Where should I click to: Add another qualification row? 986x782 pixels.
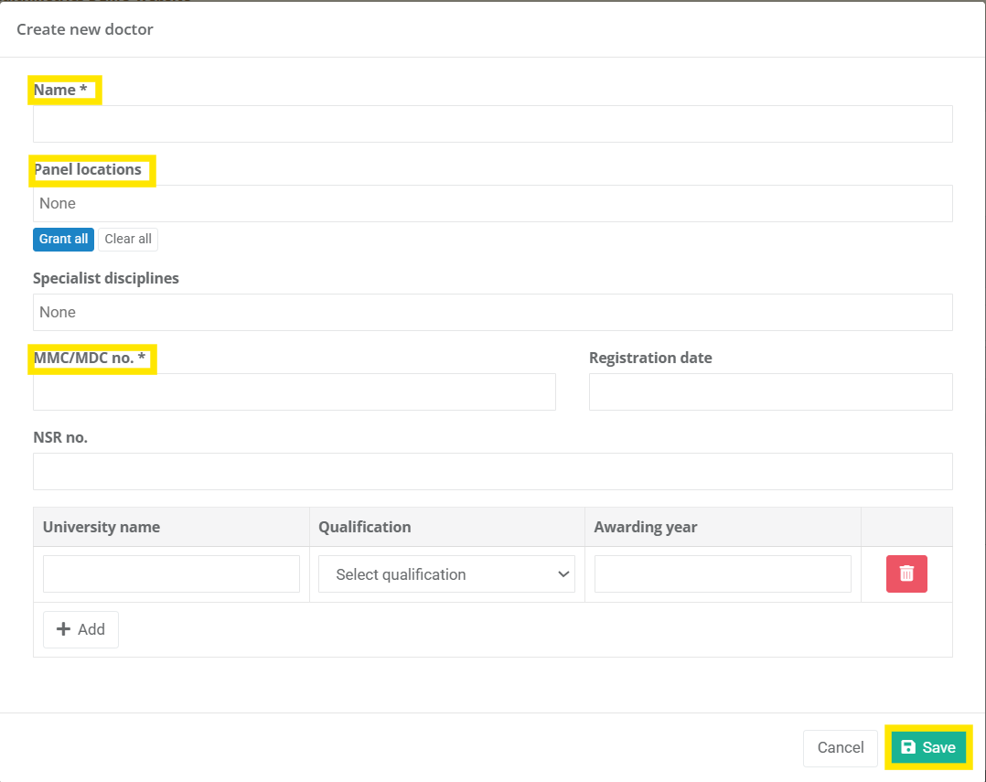tap(80, 629)
